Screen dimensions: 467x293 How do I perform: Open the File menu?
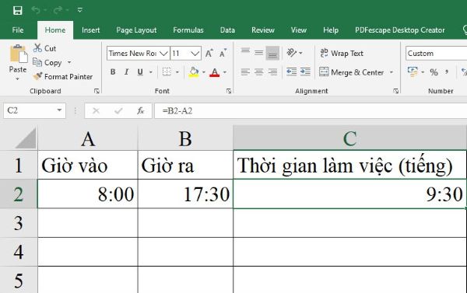18,30
